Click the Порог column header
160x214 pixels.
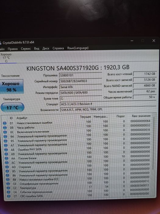(x=121, y=116)
